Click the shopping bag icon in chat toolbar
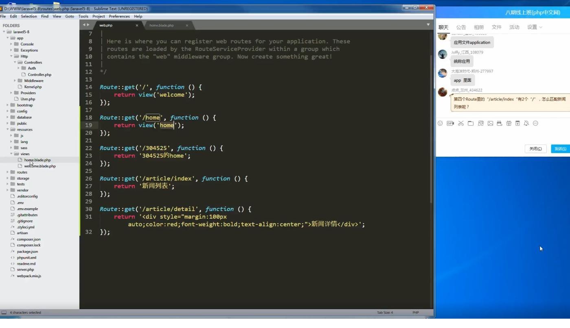Image resolution: width=570 pixels, height=328 pixels. point(499,123)
